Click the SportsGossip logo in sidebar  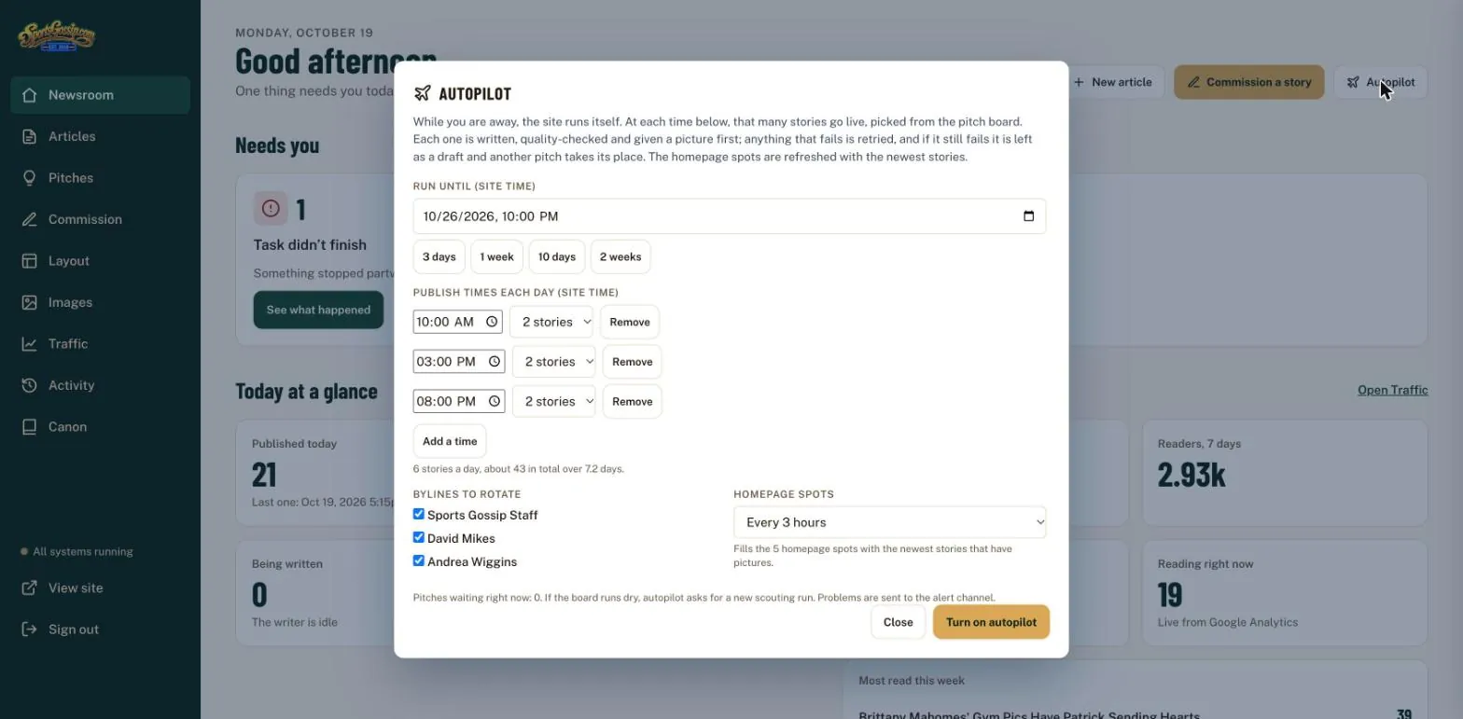(57, 36)
